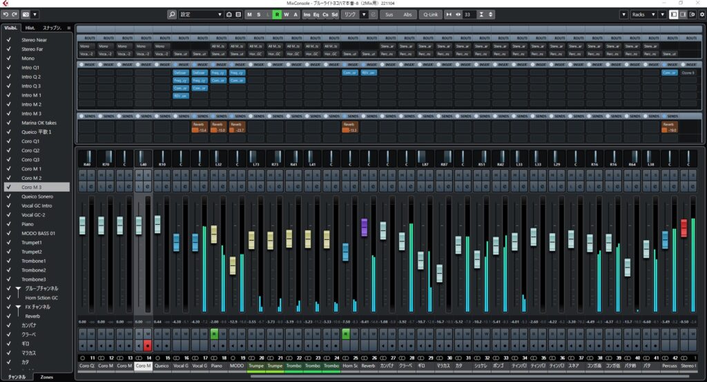Click the magnifier search channels icon
Image resolution: width=707 pixels, height=382 pixels.
172,14
